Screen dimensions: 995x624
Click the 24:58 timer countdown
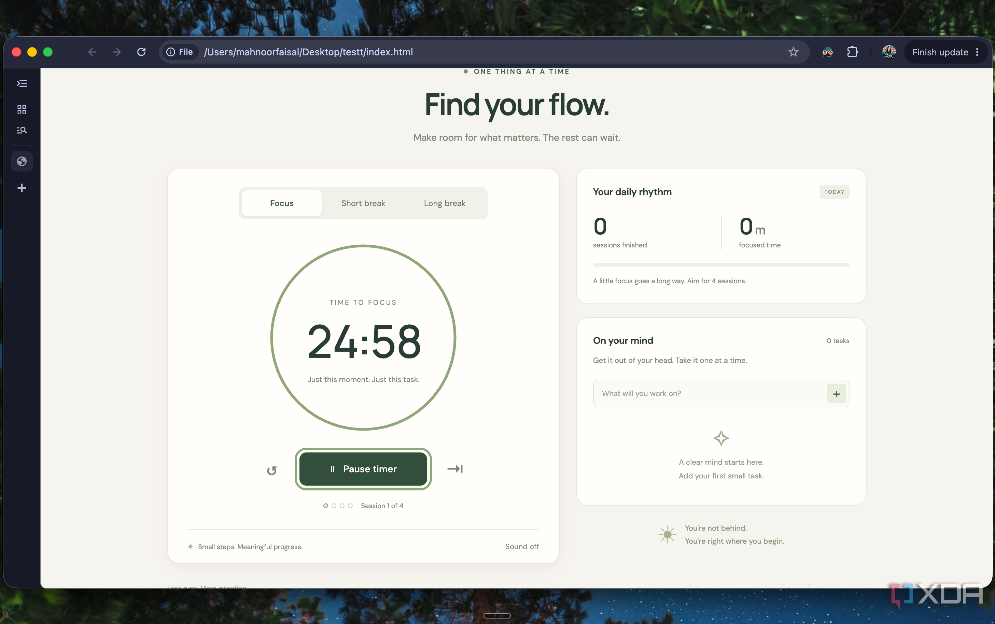coord(364,342)
